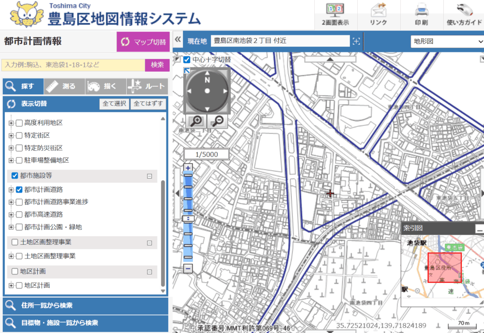This screenshot has height=333, width=484.
Task: Click the 印刷 printer icon
Action: click(x=422, y=10)
